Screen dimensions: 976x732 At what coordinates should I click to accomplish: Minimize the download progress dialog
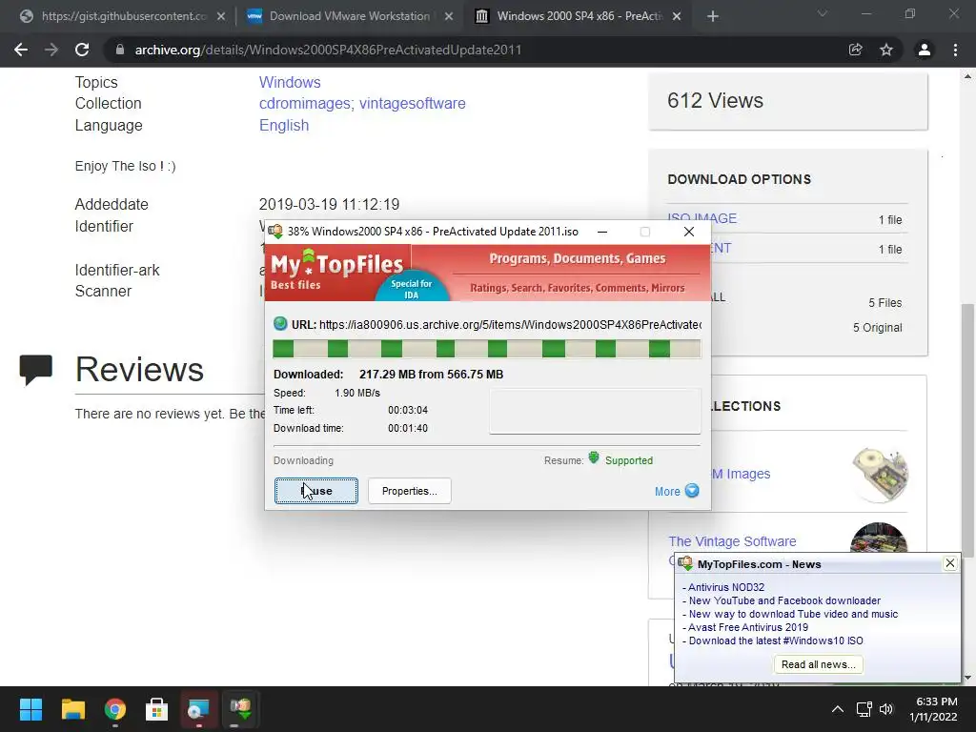click(602, 232)
